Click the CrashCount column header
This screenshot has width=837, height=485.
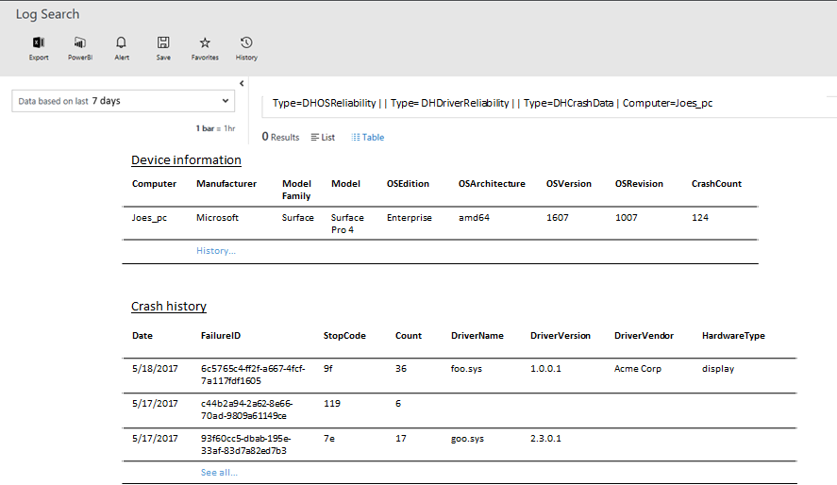pyautogui.click(x=716, y=184)
